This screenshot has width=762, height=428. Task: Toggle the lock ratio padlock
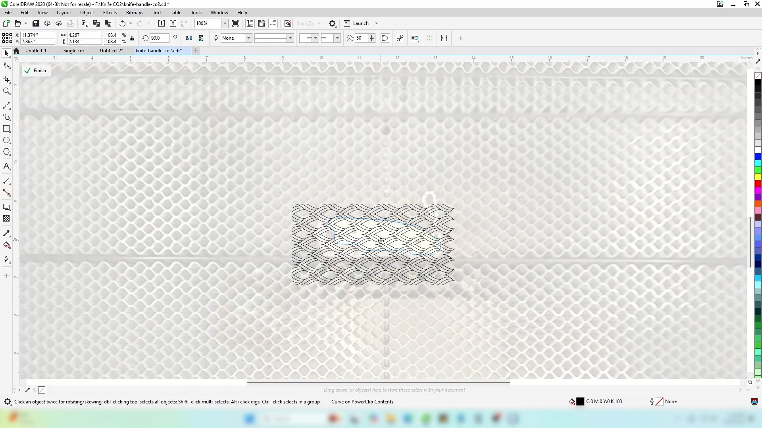132,38
